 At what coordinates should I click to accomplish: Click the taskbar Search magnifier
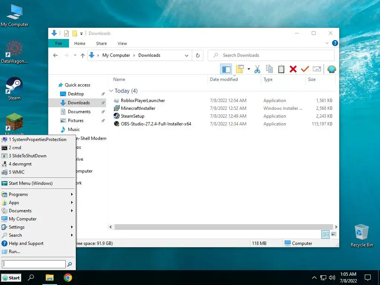[31, 278]
